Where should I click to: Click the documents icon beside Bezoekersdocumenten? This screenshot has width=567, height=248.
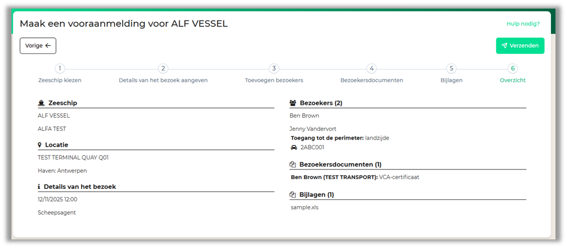pos(292,165)
